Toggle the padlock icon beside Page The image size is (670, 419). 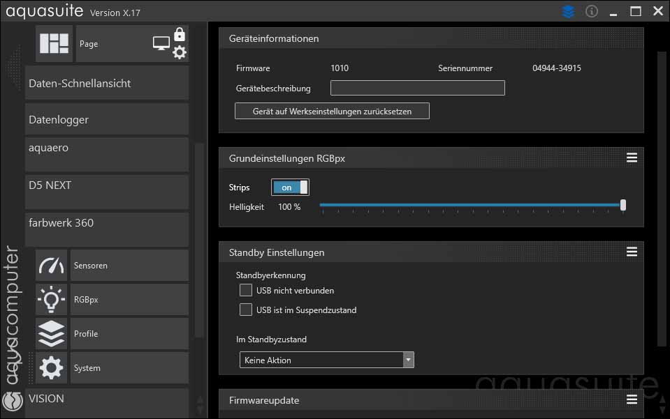point(180,34)
